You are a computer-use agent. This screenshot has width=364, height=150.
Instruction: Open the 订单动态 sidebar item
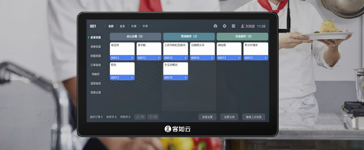click(x=95, y=65)
